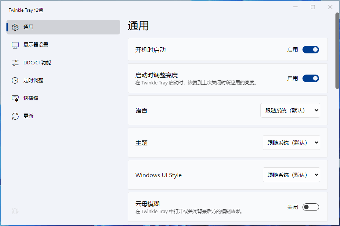The width and height of the screenshot is (340, 226).
Task: Go to the 快捷键 page label
Action: 31,98
